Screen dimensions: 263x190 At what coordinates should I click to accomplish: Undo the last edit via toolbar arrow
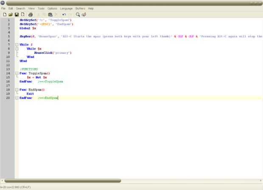pos(64,14)
